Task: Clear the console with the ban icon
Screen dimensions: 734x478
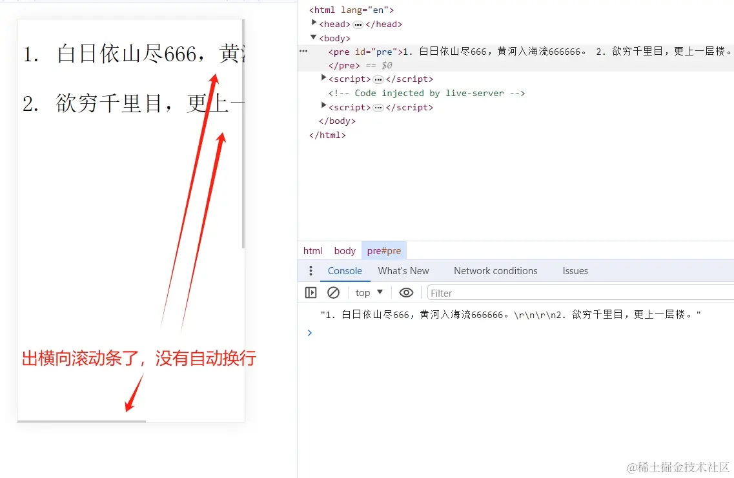Action: 333,293
